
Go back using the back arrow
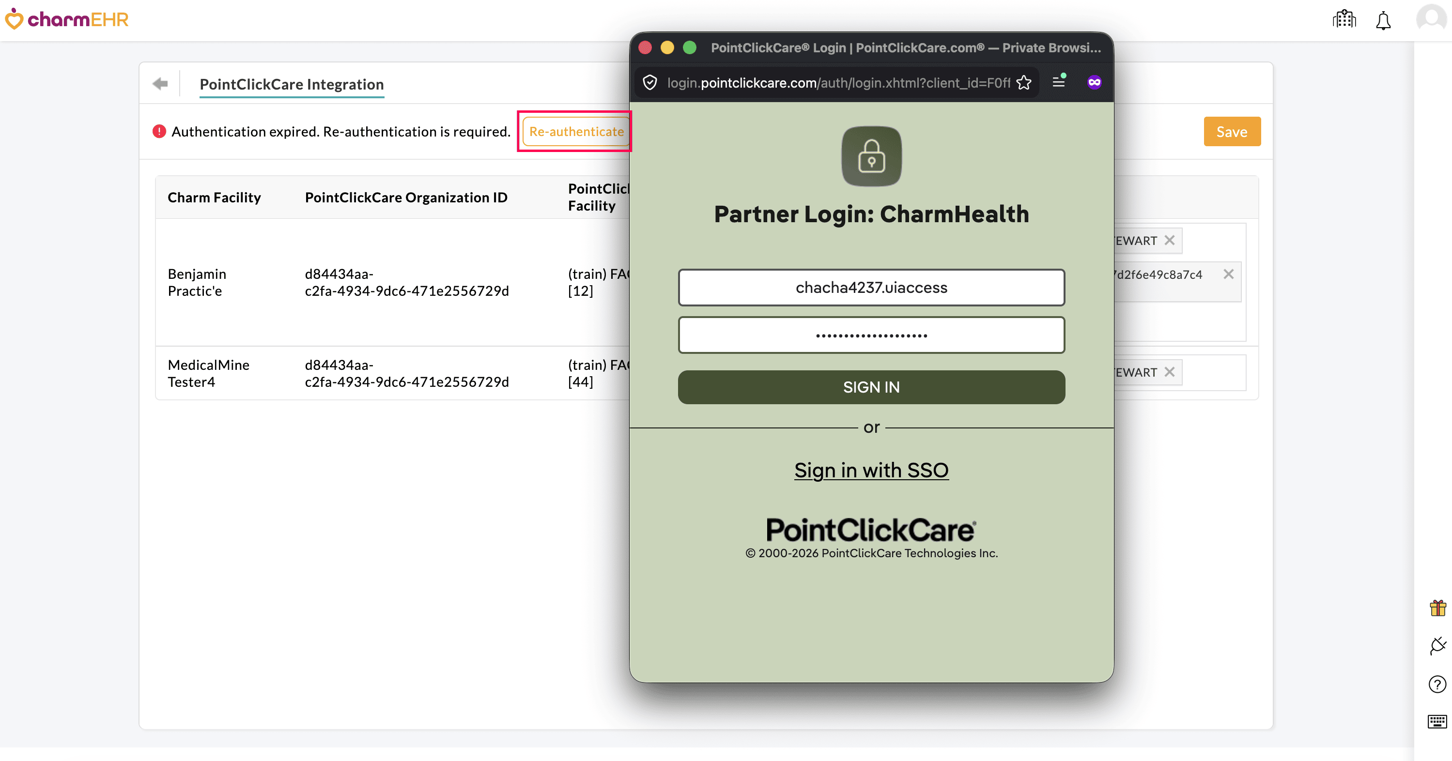point(160,84)
